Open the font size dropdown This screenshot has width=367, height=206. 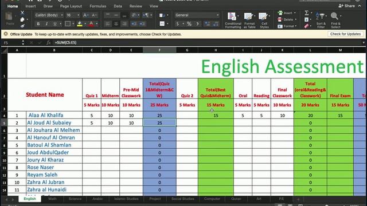coord(78,15)
